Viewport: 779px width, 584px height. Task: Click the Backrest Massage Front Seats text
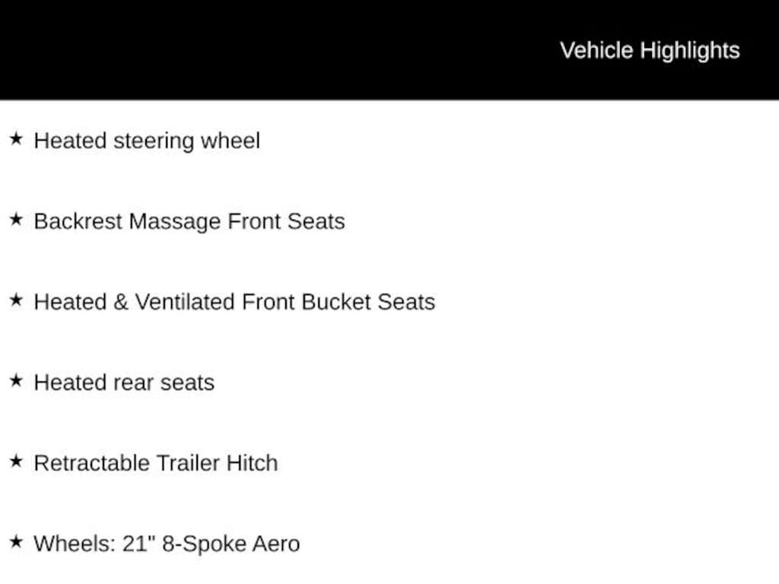click(189, 221)
